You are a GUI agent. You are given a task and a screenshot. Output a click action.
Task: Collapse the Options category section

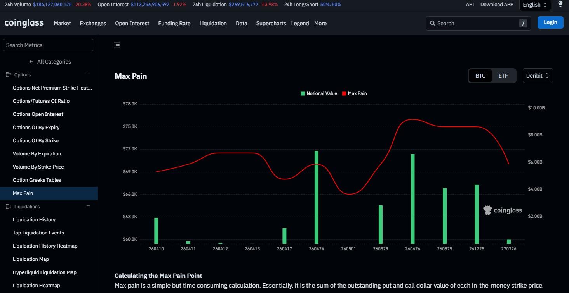pyautogui.click(x=88, y=74)
